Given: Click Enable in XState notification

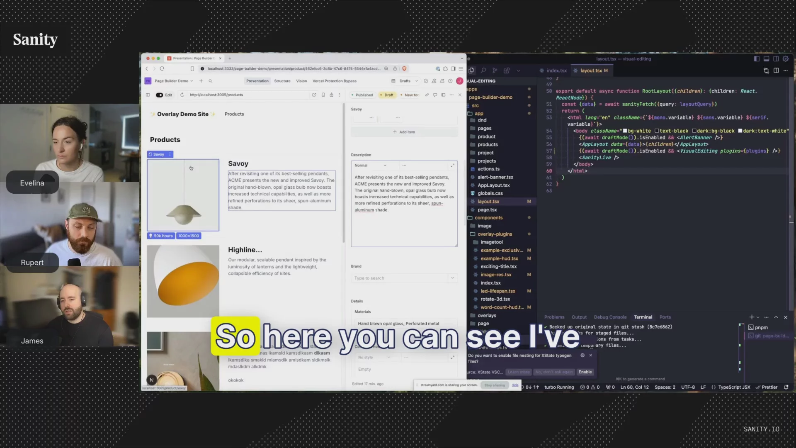Looking at the screenshot, I should click(585, 372).
